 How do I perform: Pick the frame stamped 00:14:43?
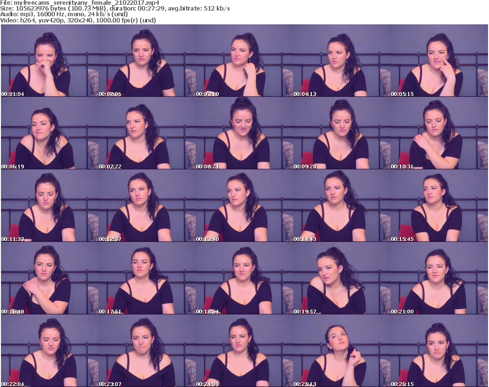(x=342, y=206)
